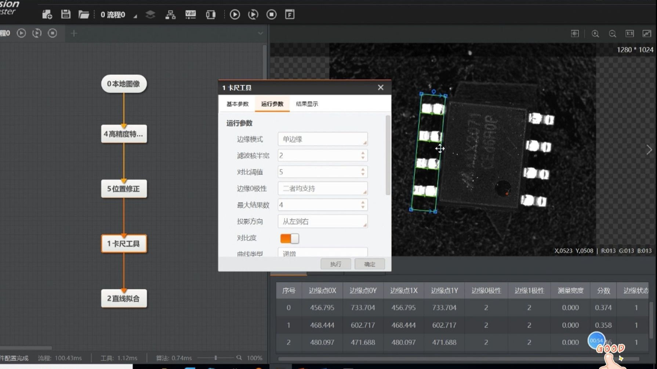
Task: Click the 分数 column header
Action: click(603, 291)
